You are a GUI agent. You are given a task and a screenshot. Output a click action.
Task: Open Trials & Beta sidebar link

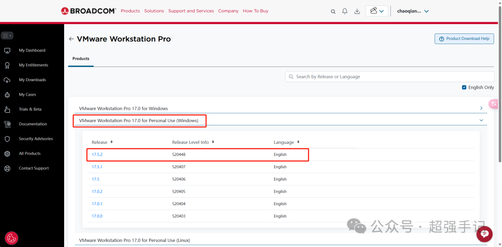(x=30, y=110)
